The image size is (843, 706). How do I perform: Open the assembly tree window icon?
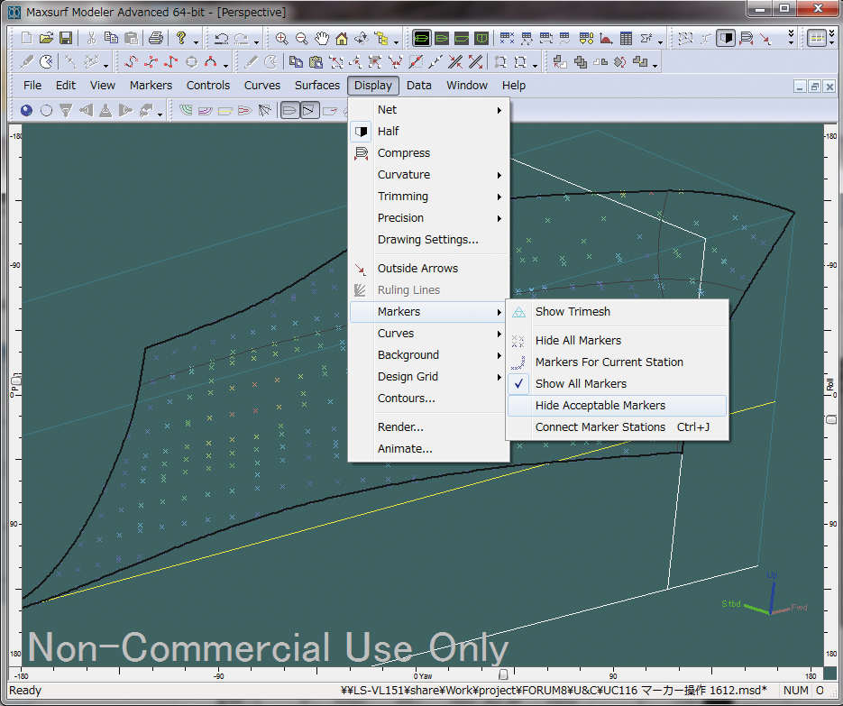point(381,38)
